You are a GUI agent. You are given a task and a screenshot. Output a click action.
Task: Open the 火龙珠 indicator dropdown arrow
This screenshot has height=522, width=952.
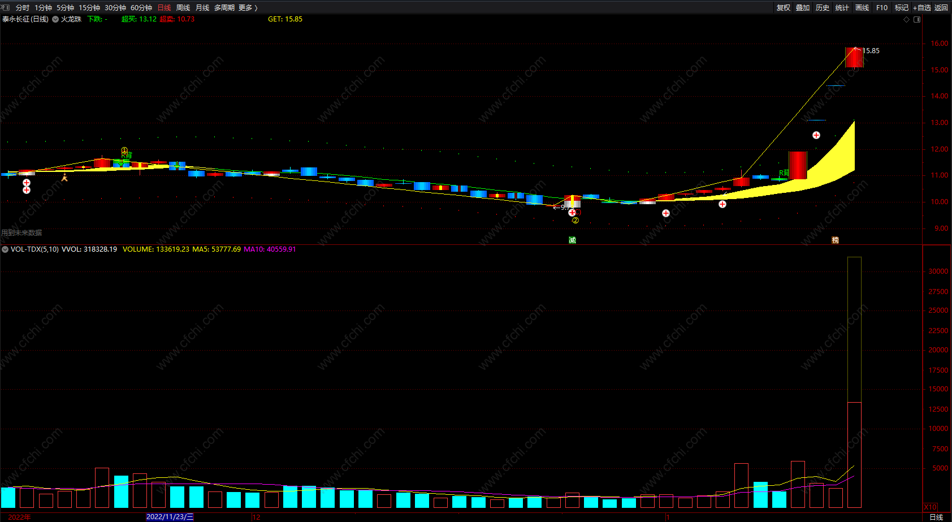coord(55,19)
